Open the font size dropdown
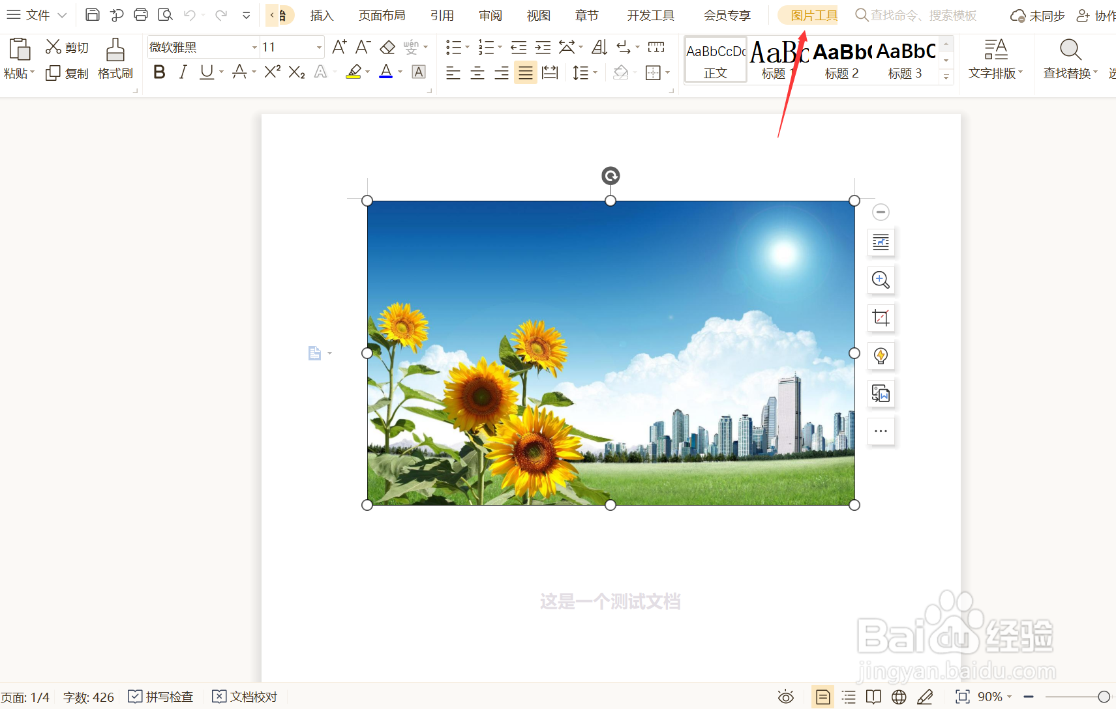This screenshot has height=709, width=1116. tap(319, 48)
